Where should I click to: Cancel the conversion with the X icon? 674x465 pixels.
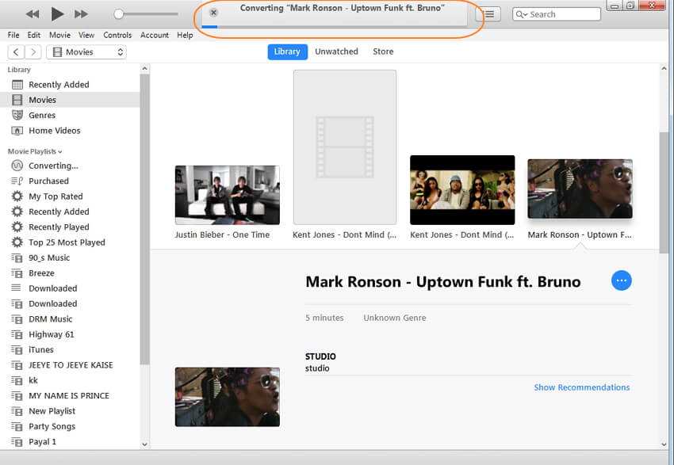click(213, 13)
